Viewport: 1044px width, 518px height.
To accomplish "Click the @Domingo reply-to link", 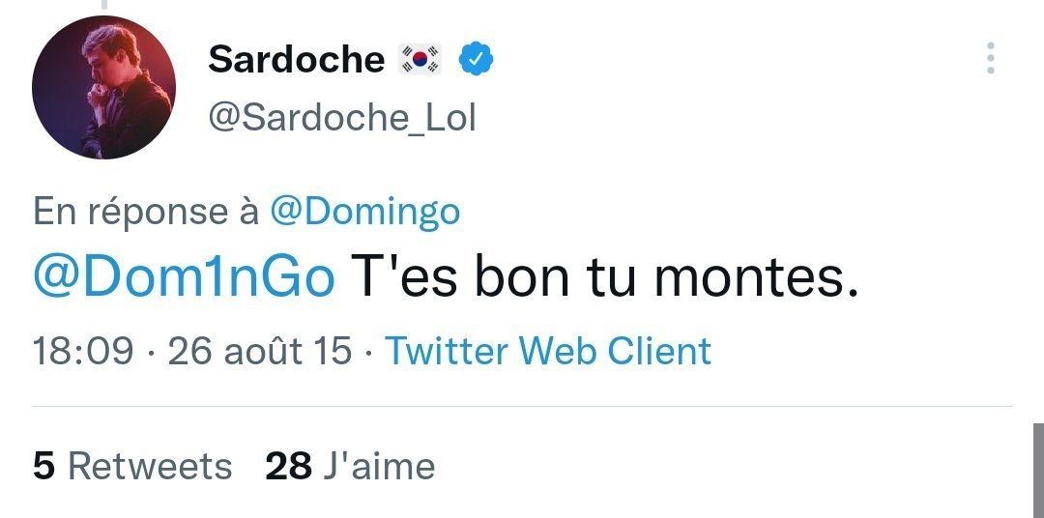I will point(364,213).
